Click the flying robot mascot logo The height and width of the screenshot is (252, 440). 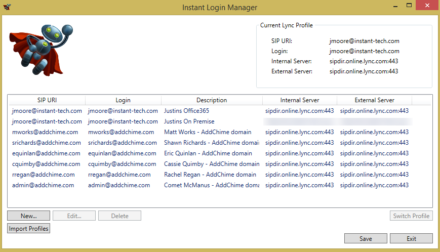click(41, 50)
